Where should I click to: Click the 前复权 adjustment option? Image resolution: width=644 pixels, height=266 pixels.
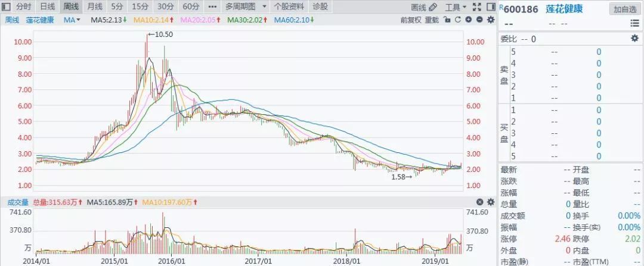411,20
